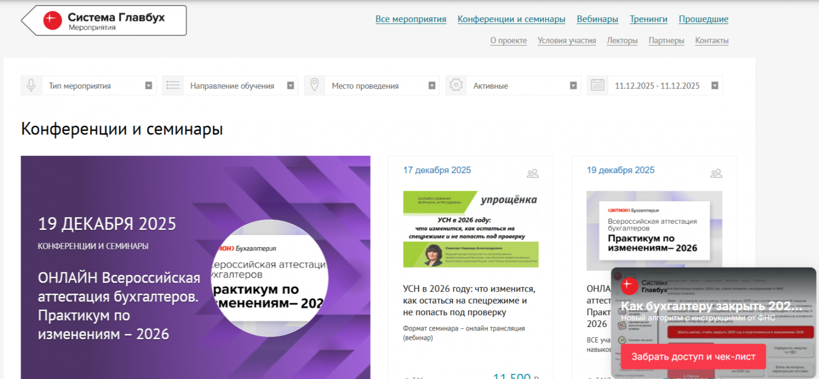Screen dimensions: 819x379
Task: Click the calendar icon beside the date range
Action: coord(598,85)
